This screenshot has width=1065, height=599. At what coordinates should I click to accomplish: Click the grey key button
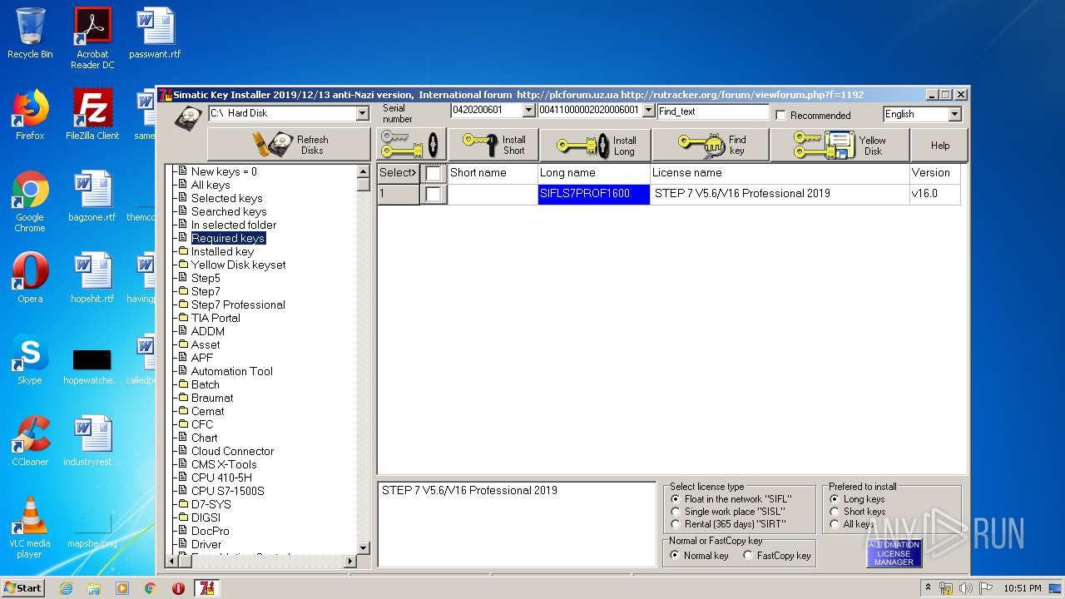tap(411, 145)
